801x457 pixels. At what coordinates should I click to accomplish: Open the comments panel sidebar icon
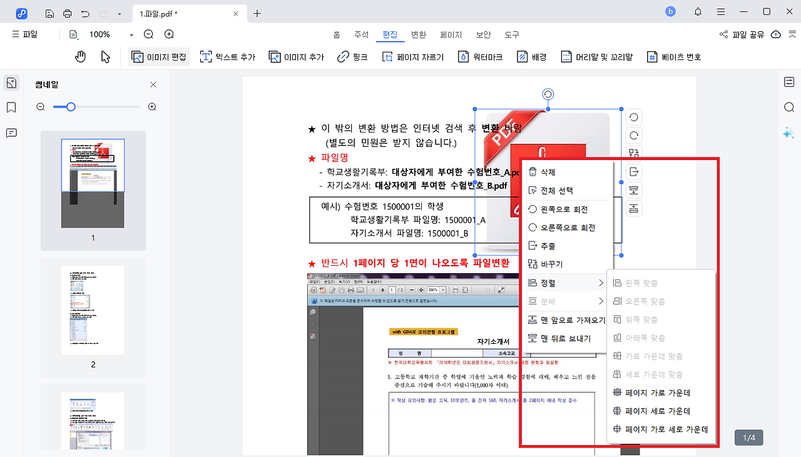tap(11, 133)
